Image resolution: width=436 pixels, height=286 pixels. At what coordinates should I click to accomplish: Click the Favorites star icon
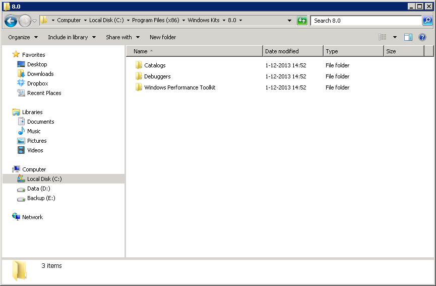point(16,54)
